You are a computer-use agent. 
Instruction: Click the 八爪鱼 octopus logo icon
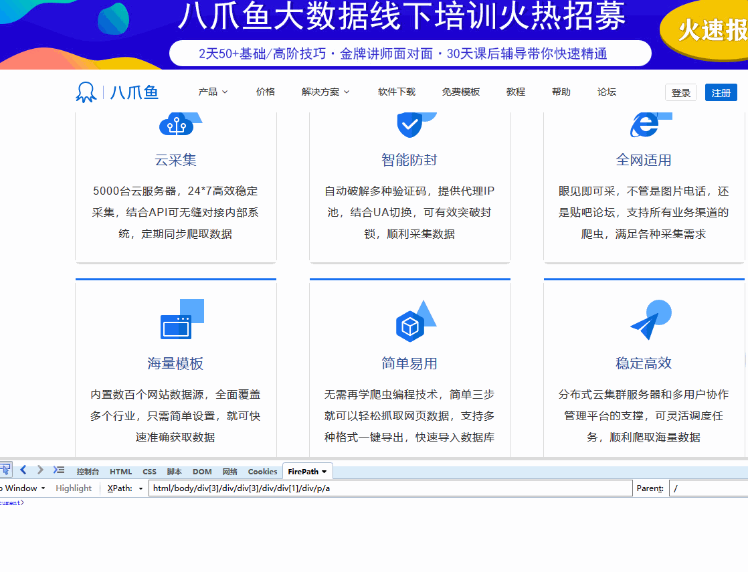(86, 92)
